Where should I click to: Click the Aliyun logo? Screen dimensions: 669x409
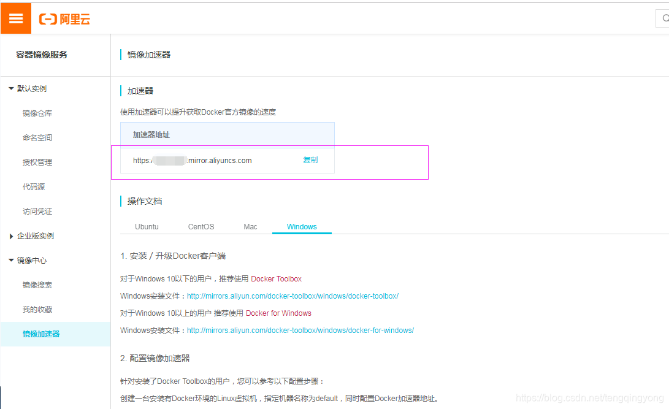(64, 19)
